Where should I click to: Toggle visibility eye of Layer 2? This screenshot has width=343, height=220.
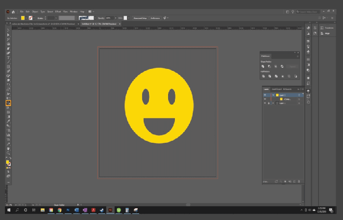265,95
